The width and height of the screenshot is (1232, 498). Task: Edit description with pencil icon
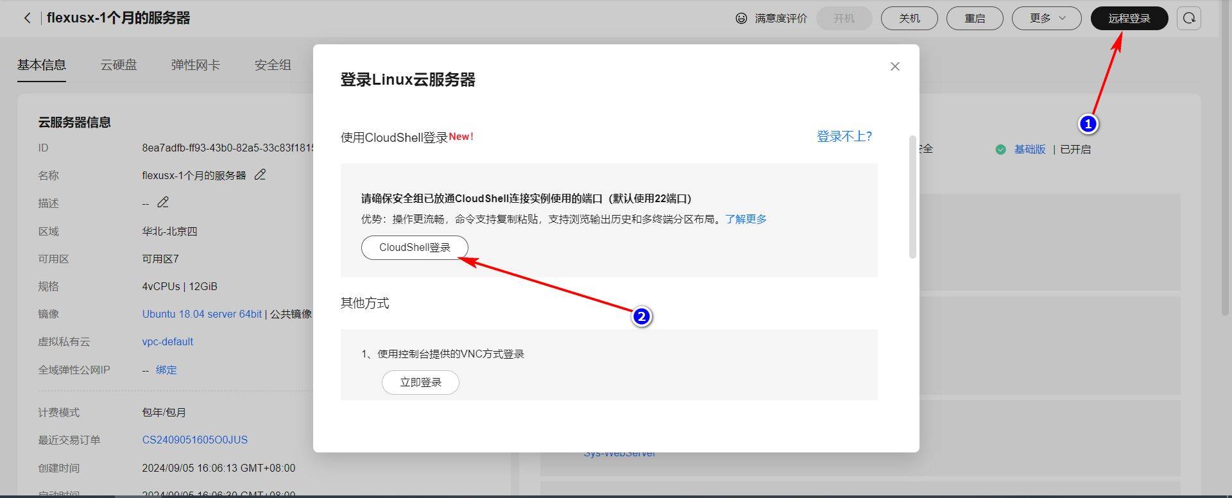[163, 202]
